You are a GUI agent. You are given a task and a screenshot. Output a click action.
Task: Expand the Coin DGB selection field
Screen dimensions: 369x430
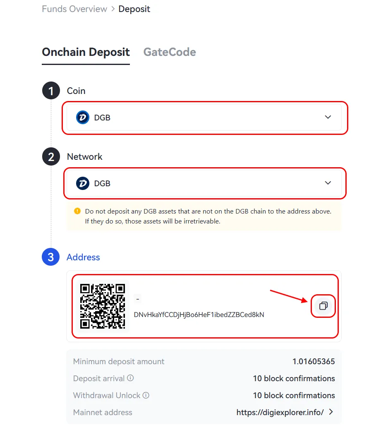point(204,118)
